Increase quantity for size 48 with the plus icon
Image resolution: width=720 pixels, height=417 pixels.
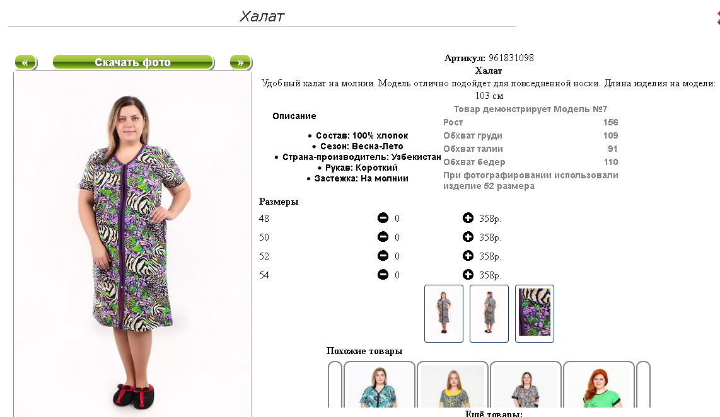tap(468, 218)
